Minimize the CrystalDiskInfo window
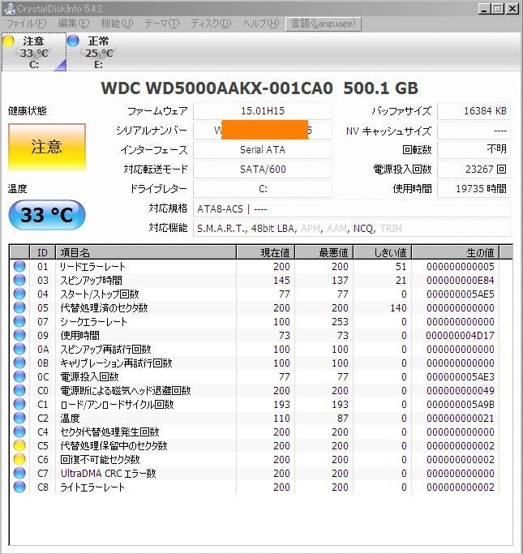The image size is (523, 554). (484, 8)
